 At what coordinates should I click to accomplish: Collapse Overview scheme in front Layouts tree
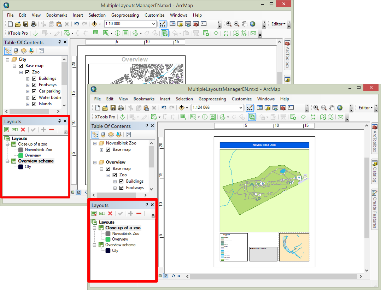94,245
